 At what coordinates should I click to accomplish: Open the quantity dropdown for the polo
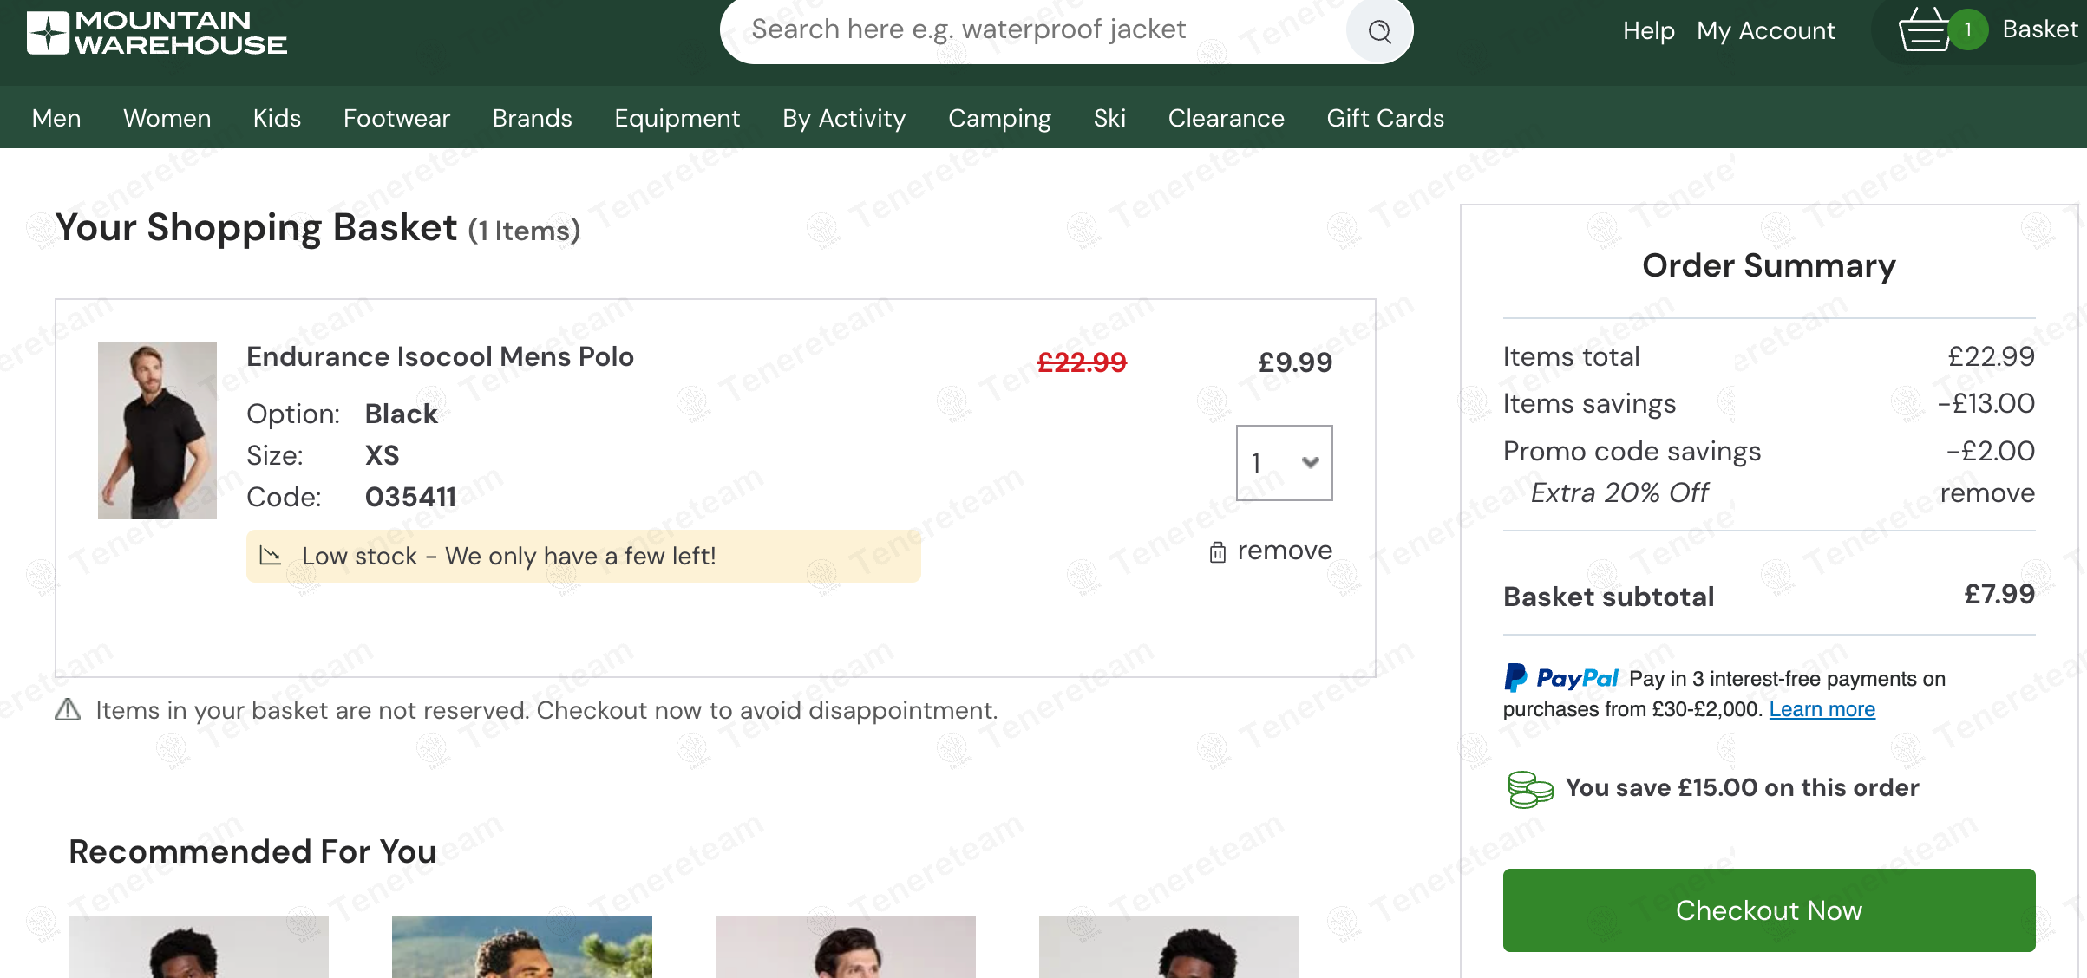1284,463
